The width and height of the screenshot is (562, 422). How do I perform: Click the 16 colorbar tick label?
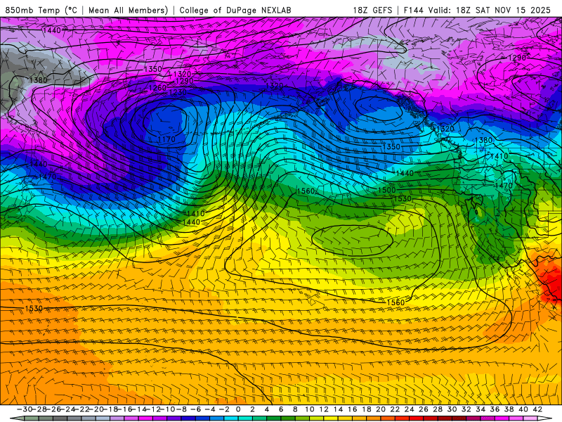coord(353,409)
